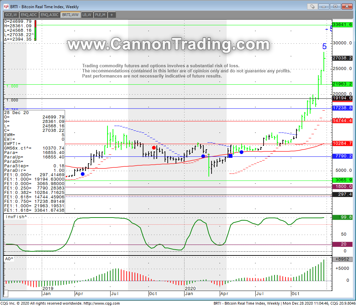Minimize the BRTI chart window
356x306 pixels.
324,6
